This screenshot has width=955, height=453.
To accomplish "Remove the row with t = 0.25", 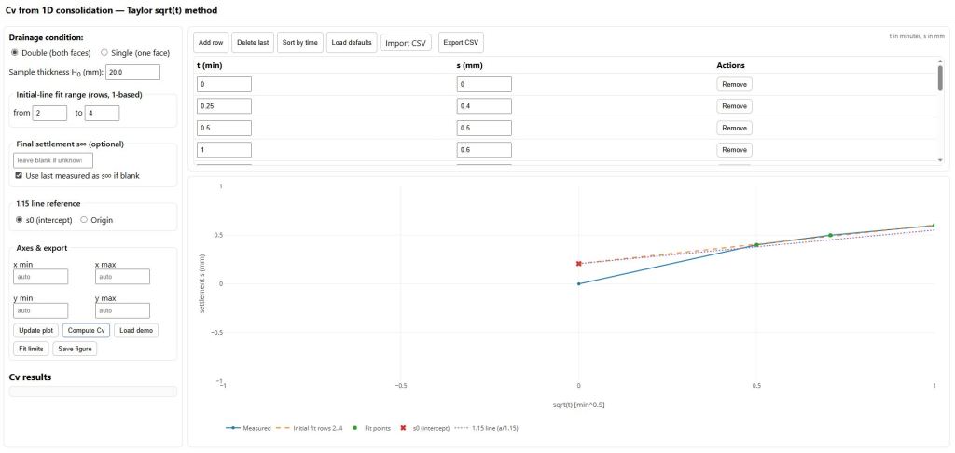I will pyautogui.click(x=734, y=106).
